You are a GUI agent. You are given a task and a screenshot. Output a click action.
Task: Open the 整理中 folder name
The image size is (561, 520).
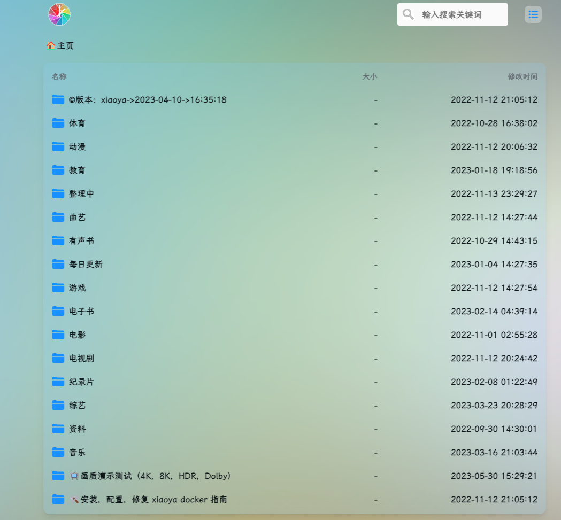tap(82, 194)
